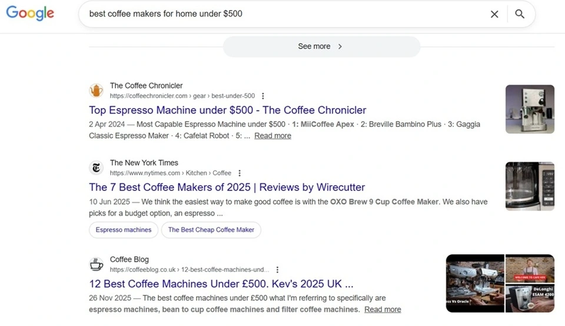Open 12 Best Coffee Machines Under £500 result

pos(221,284)
